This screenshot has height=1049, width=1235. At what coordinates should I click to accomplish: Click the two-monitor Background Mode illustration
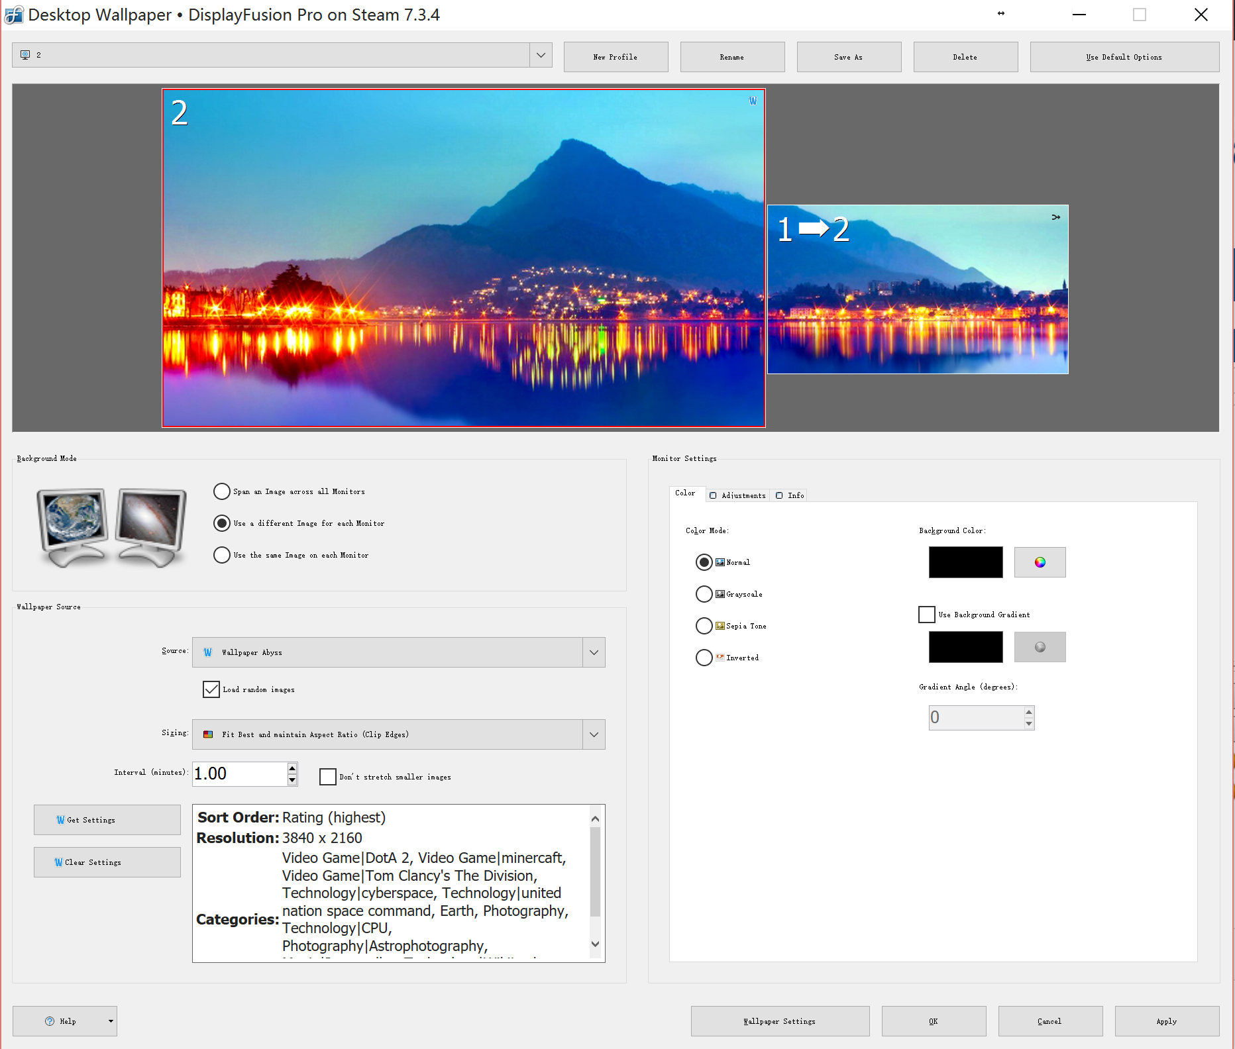click(111, 527)
